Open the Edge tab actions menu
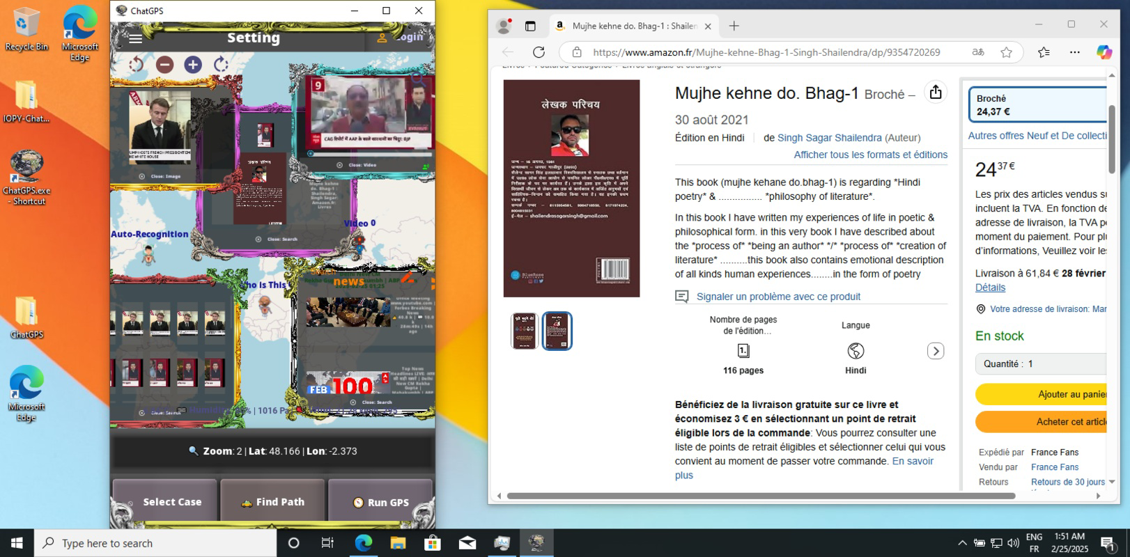 [530, 26]
